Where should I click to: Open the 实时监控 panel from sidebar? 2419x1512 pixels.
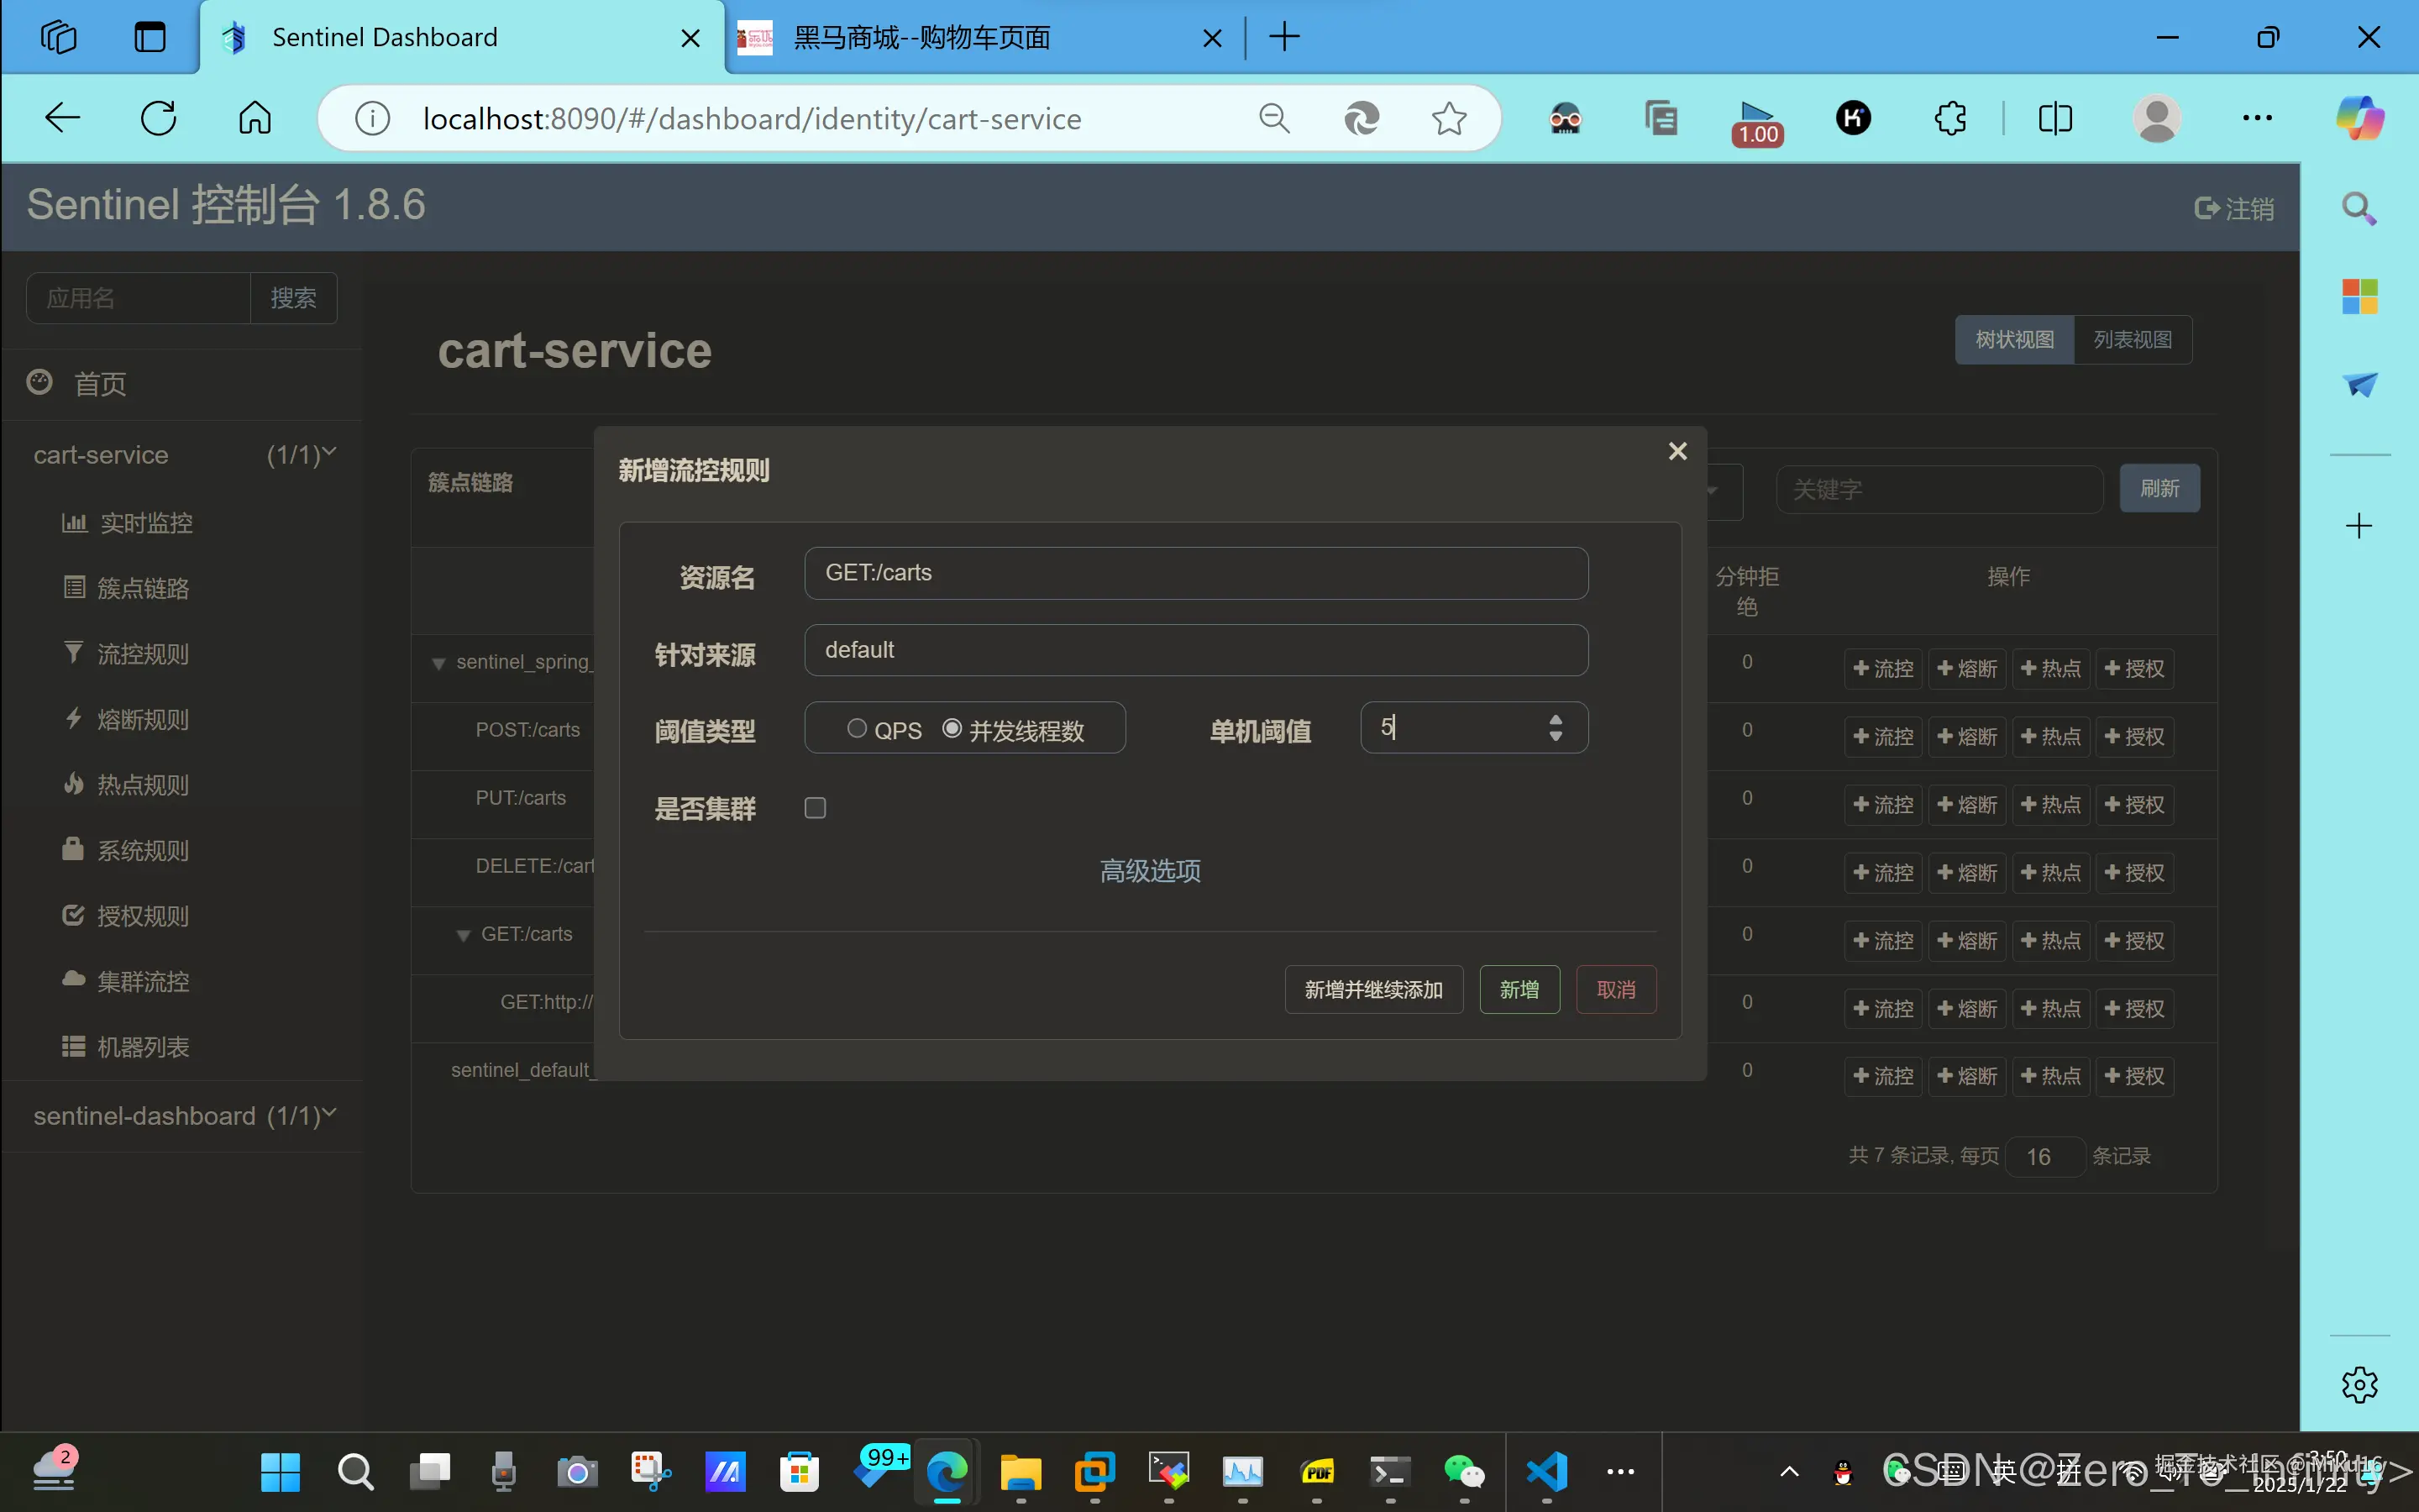click(146, 522)
